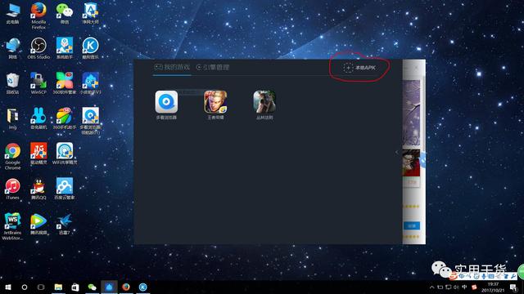Viewport: 524px width, 294px height.
Task: Click the blue button in right side panel
Action: (412, 225)
